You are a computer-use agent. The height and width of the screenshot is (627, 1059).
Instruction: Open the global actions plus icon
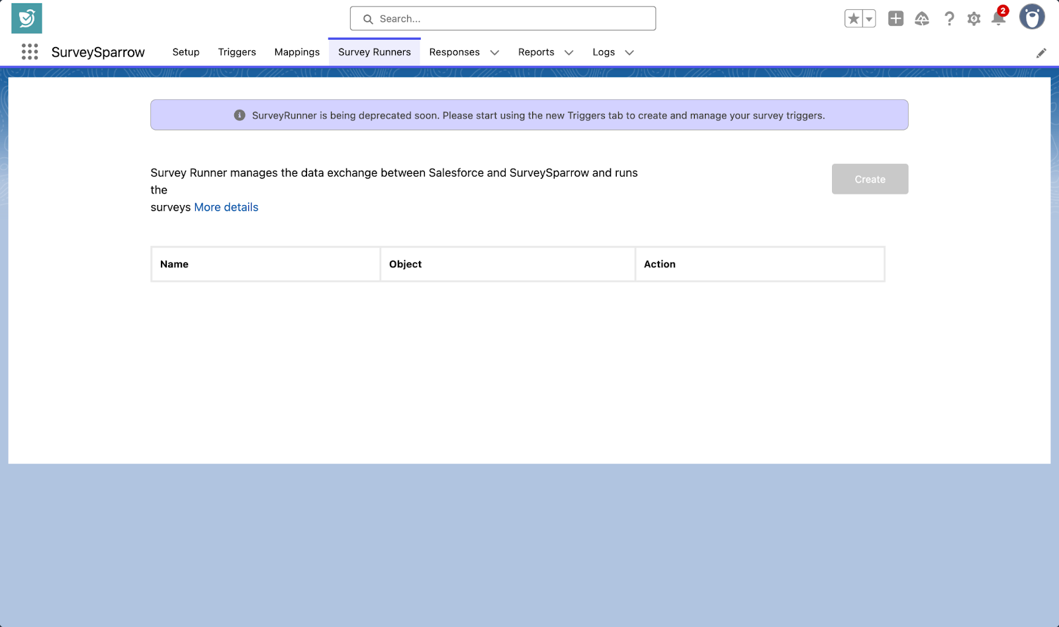896,19
